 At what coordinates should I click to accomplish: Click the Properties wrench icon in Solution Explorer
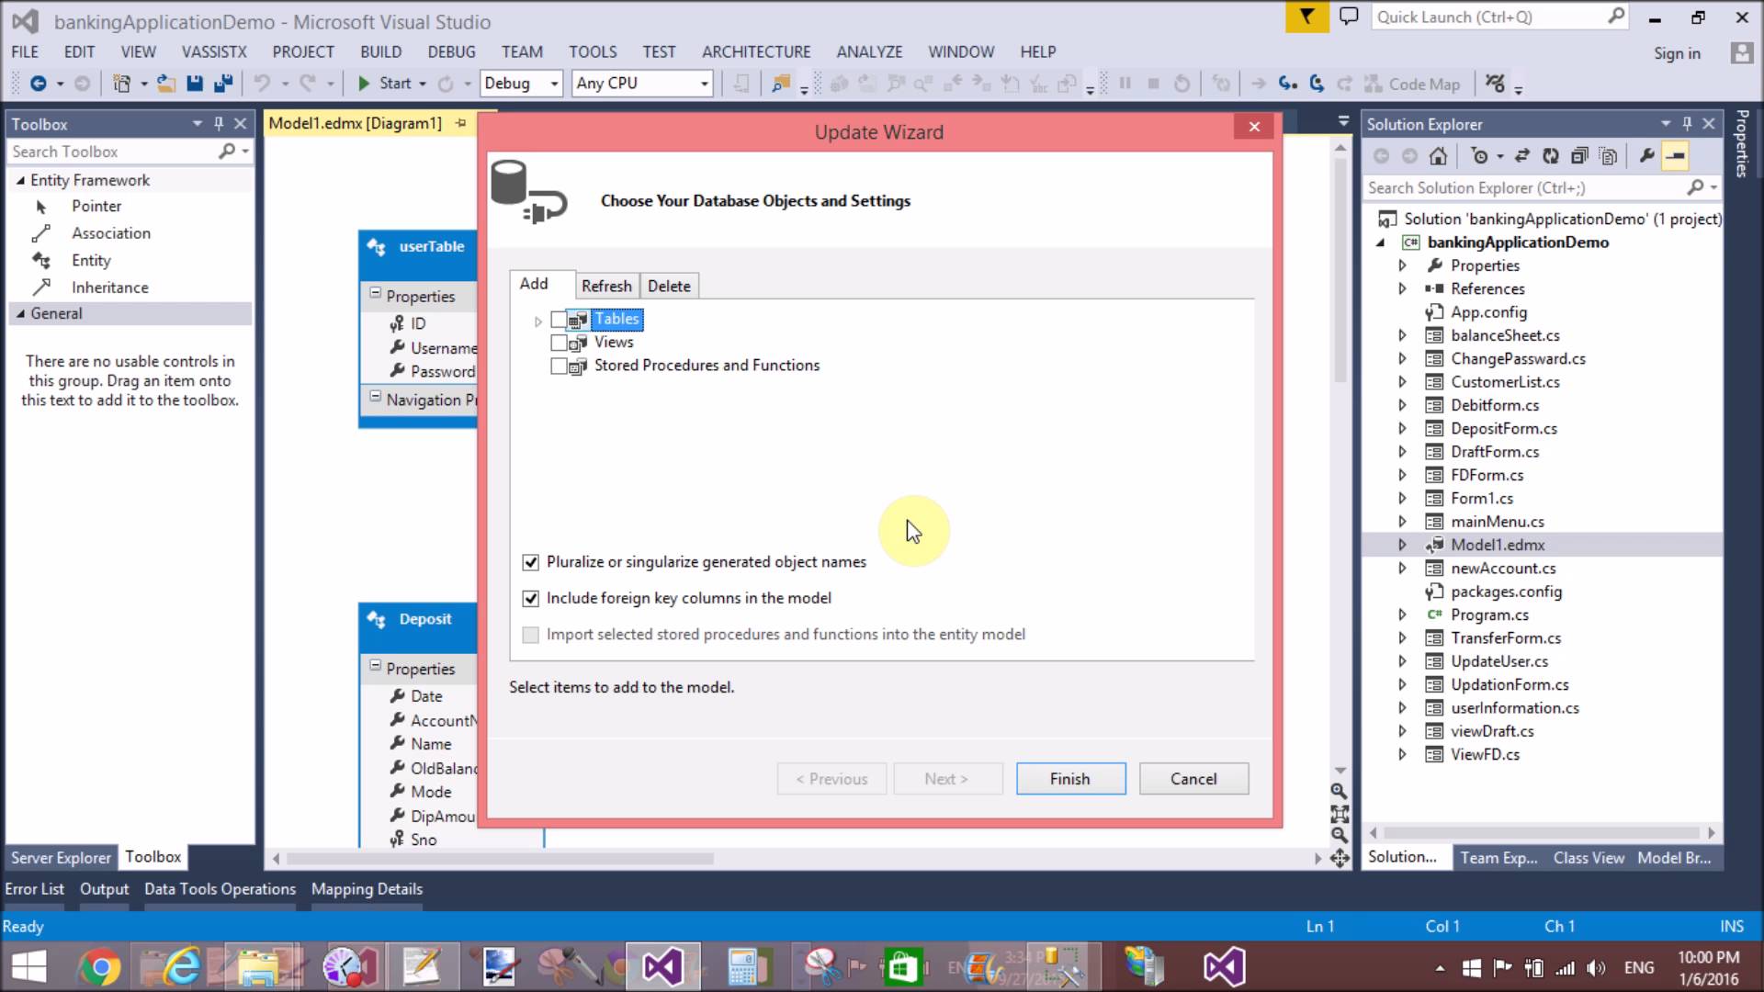pyautogui.click(x=1647, y=156)
